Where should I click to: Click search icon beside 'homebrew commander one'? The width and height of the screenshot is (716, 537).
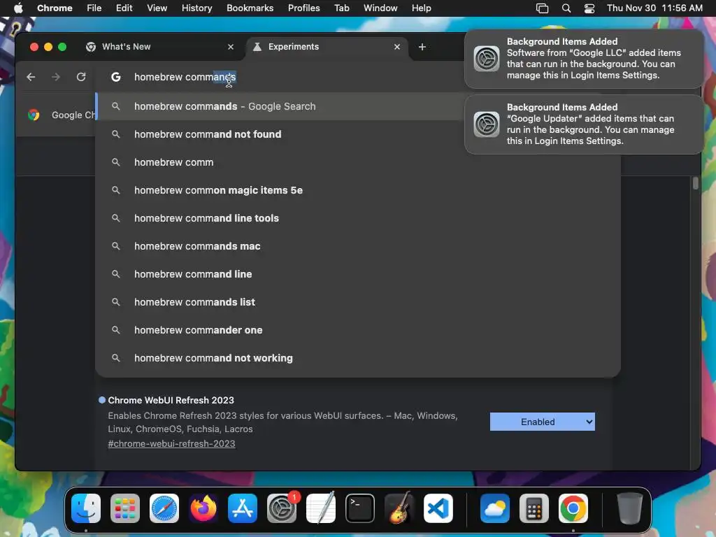pyautogui.click(x=116, y=330)
